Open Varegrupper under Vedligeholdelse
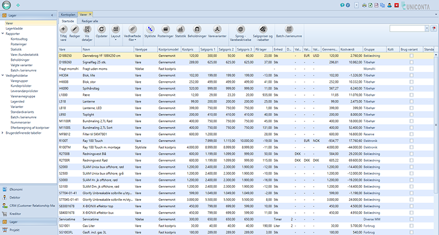Viewport: 439px width, 235px height. tap(19, 81)
